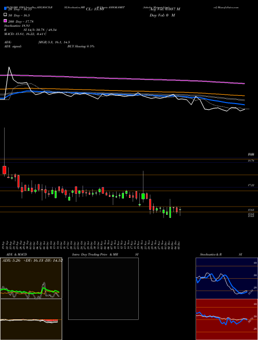
Task: Click the magenta 200 Day legend swatch
Action: (x=5, y=21)
